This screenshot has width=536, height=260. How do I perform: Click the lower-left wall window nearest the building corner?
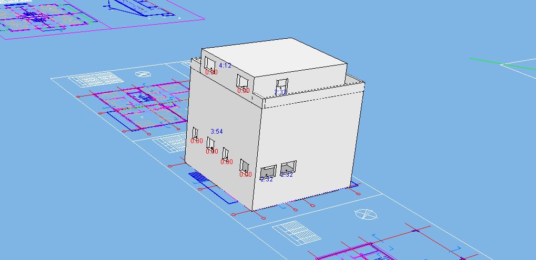[x=245, y=166]
